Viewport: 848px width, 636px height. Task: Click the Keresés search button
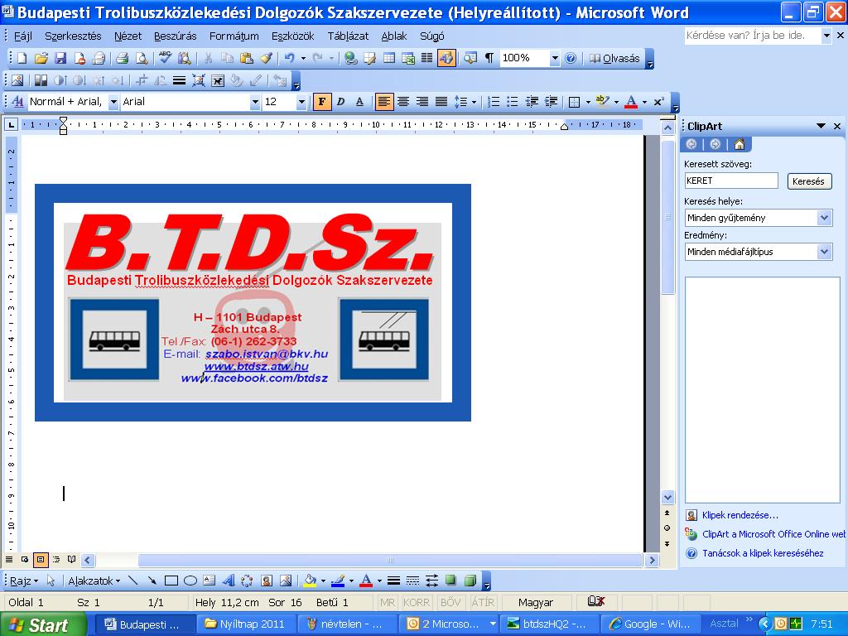pyautogui.click(x=808, y=181)
